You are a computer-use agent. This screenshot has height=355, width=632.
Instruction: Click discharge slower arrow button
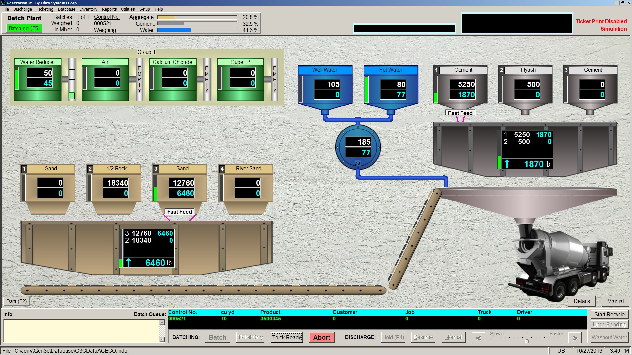[478, 338]
